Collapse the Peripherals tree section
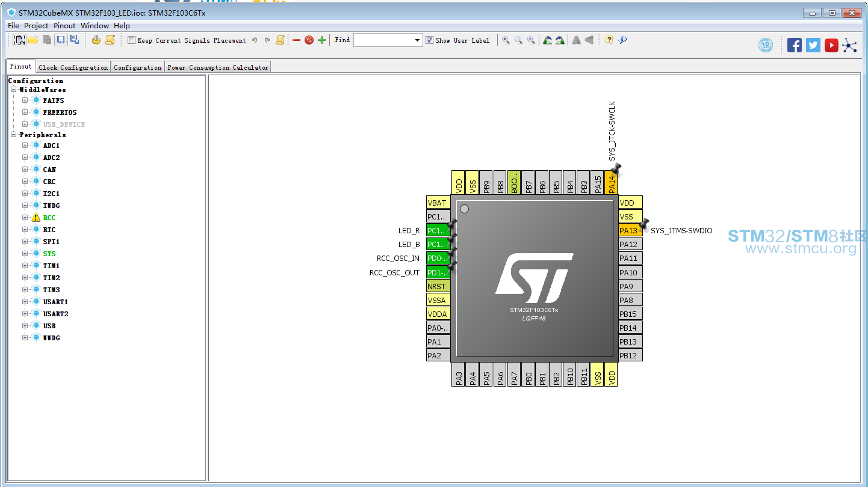 [14, 135]
